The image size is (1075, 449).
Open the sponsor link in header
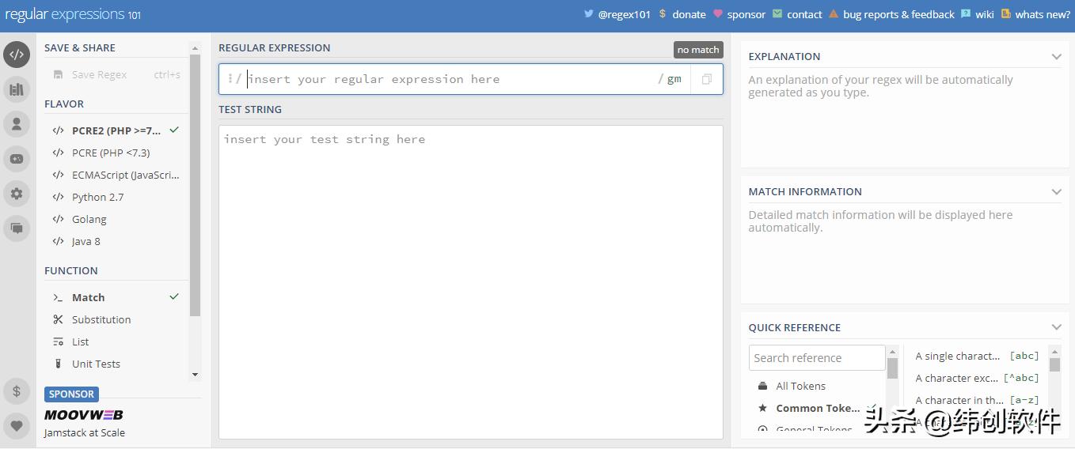coord(739,14)
